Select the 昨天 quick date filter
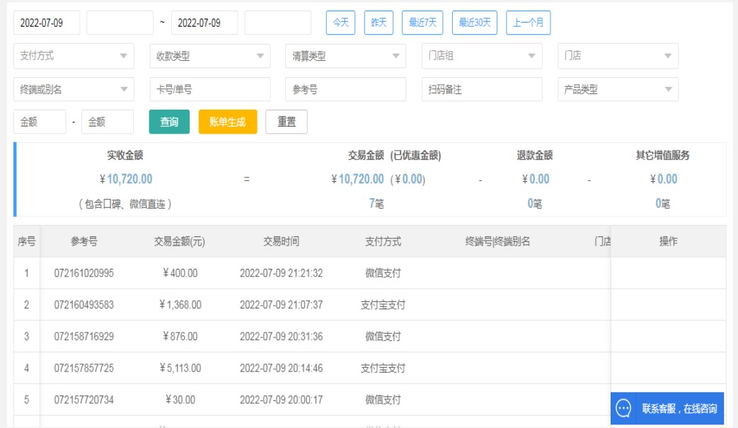 379,23
